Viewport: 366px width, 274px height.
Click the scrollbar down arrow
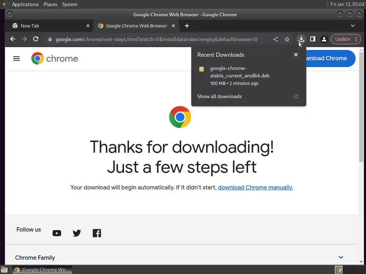(x=361, y=262)
